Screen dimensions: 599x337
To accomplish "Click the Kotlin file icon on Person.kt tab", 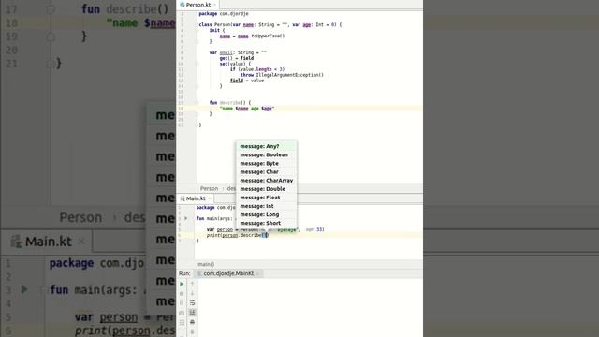I will click(x=183, y=5).
